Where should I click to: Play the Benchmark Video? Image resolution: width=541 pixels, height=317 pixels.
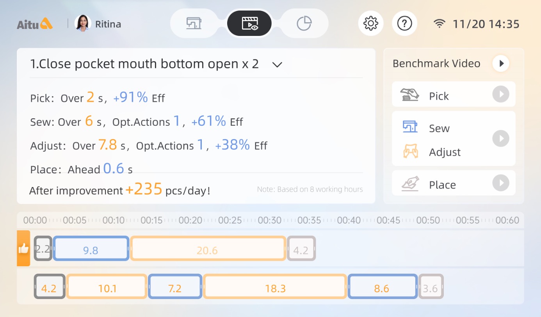tap(501, 64)
